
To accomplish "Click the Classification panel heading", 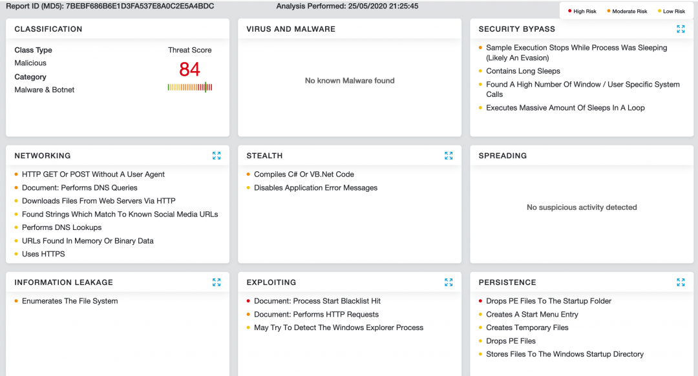I will point(48,29).
